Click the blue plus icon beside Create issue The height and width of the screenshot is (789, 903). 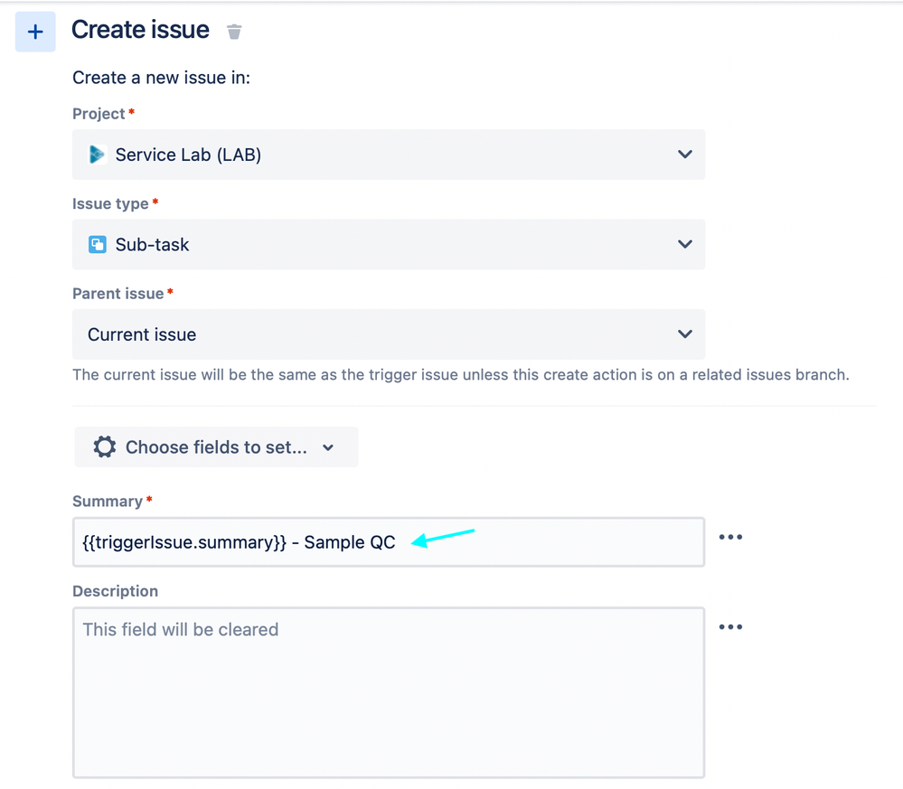click(35, 32)
